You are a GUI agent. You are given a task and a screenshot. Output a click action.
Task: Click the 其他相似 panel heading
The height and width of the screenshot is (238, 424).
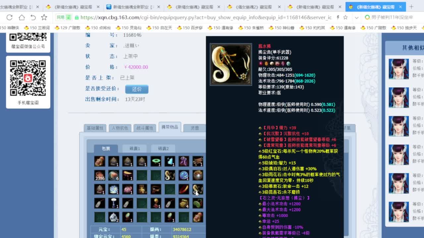(413, 48)
